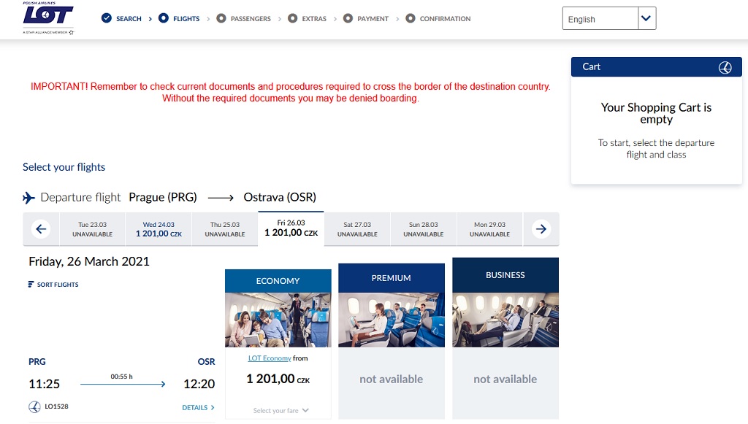Click the Premium cabin photo

coord(392,320)
